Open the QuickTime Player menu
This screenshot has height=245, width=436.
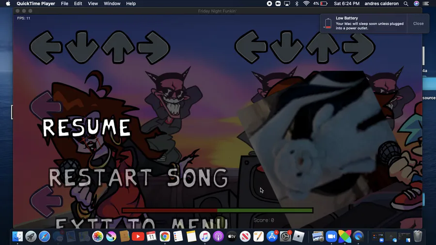click(x=36, y=3)
